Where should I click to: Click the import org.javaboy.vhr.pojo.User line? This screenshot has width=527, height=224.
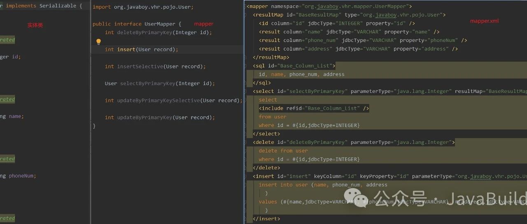point(143,7)
